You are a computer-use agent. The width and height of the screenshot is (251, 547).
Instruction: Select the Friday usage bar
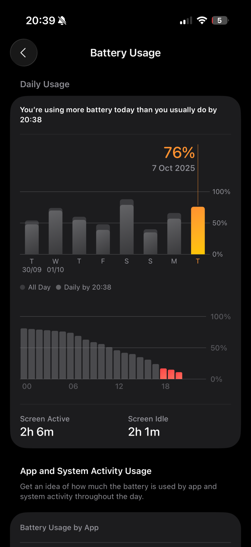(x=103, y=240)
